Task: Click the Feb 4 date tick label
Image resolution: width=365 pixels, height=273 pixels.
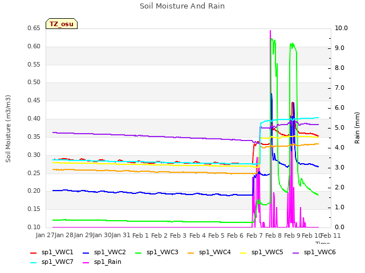Action: (x=197, y=235)
